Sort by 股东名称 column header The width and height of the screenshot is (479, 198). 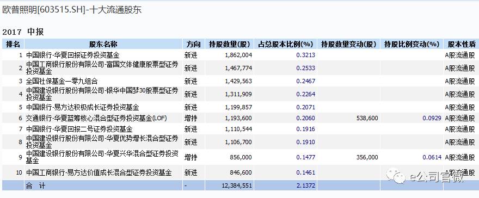103,44
